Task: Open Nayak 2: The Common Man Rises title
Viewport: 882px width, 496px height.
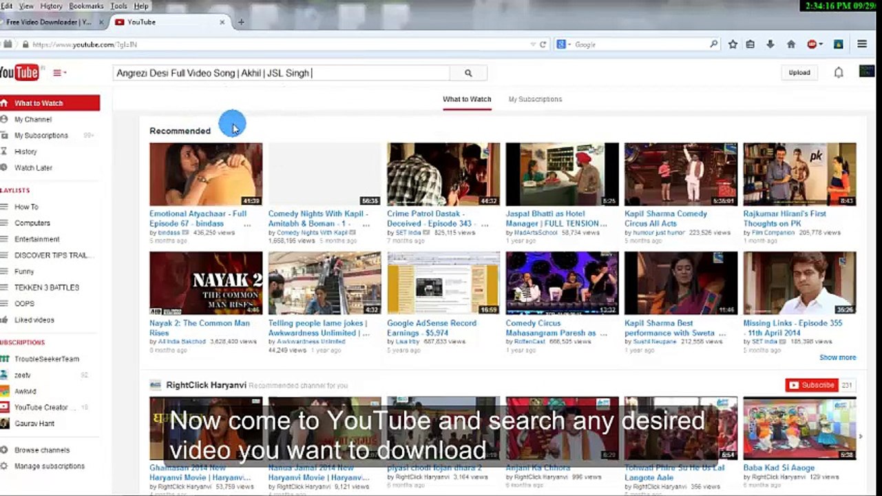Action: coord(200,328)
